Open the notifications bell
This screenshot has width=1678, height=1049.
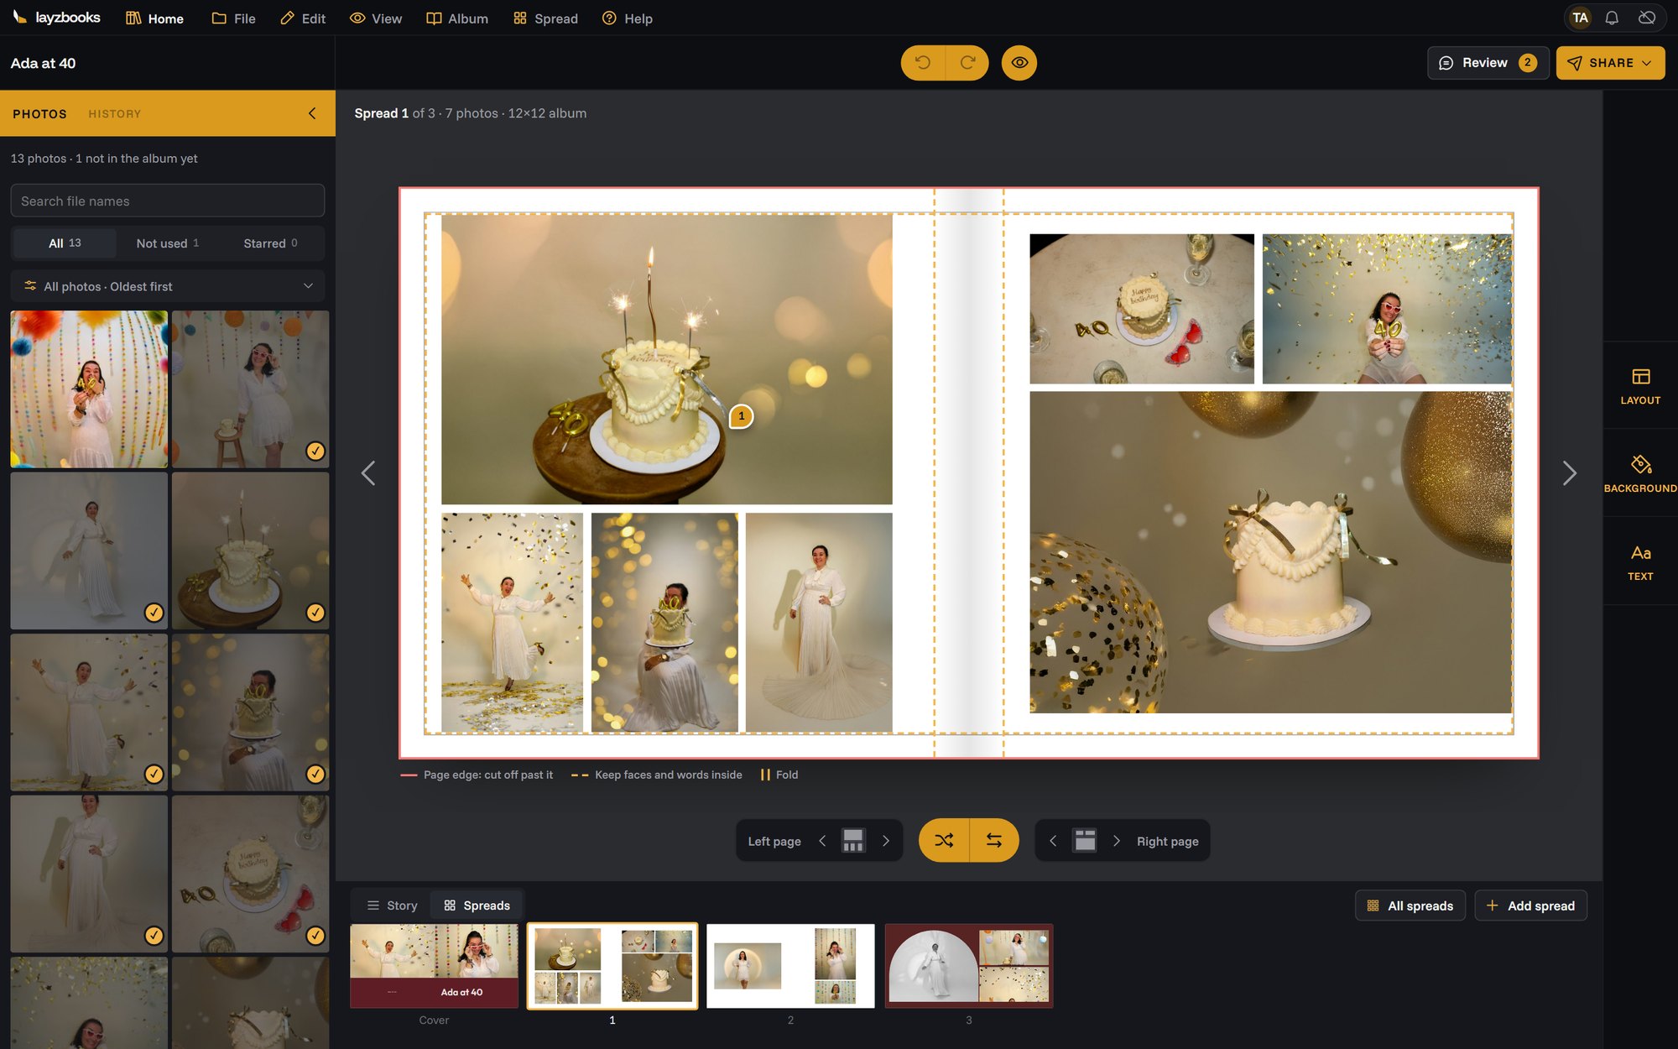pos(1612,18)
